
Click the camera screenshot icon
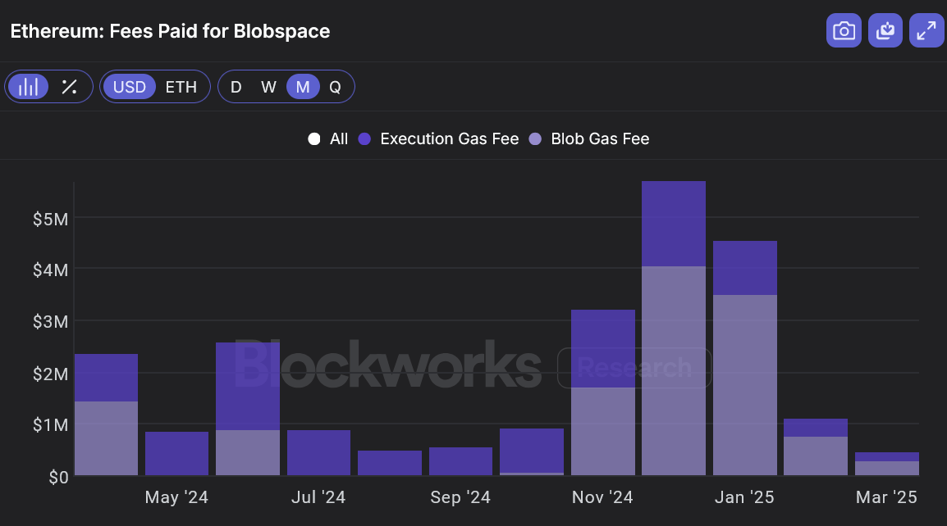[x=844, y=31]
